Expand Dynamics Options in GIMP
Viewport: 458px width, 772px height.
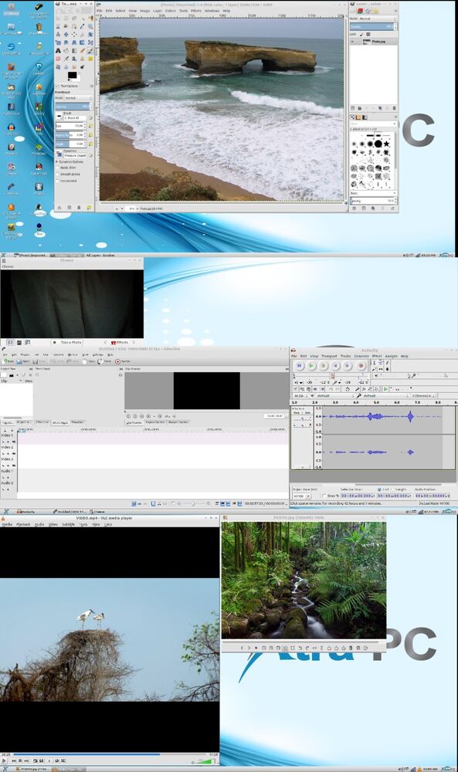click(56, 161)
